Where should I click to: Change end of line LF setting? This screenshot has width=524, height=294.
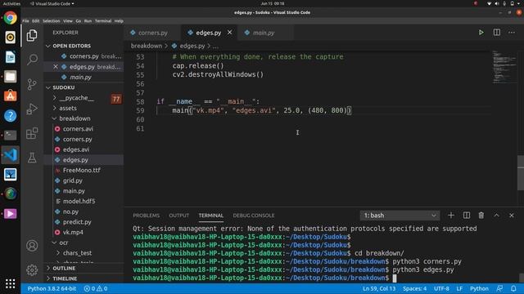[459, 288]
